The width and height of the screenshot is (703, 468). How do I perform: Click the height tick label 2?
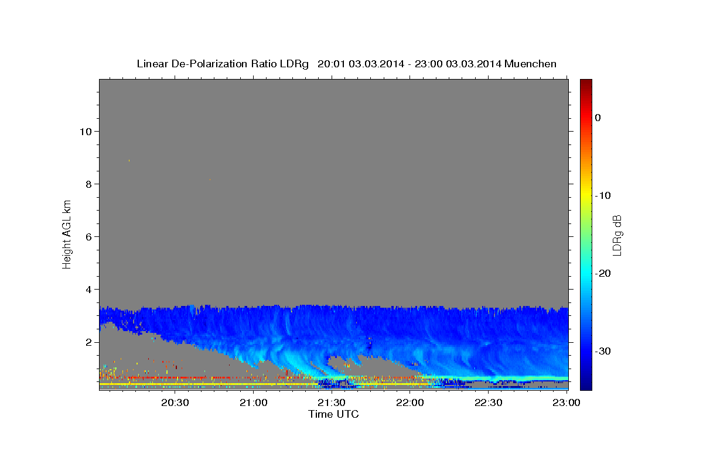(87, 342)
